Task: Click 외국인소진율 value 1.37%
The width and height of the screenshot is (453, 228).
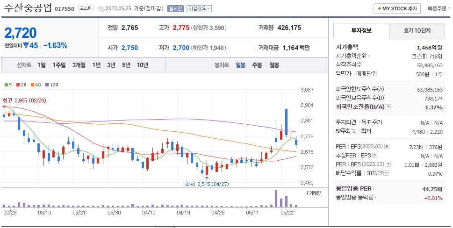Action: click(434, 107)
